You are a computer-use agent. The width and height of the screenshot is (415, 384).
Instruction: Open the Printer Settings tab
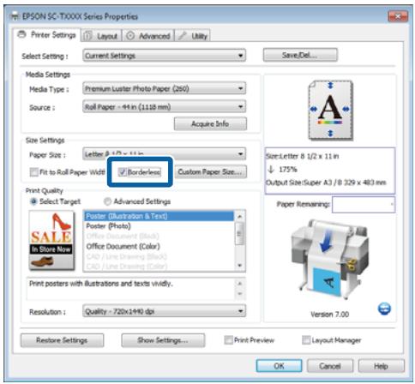[x=47, y=35]
